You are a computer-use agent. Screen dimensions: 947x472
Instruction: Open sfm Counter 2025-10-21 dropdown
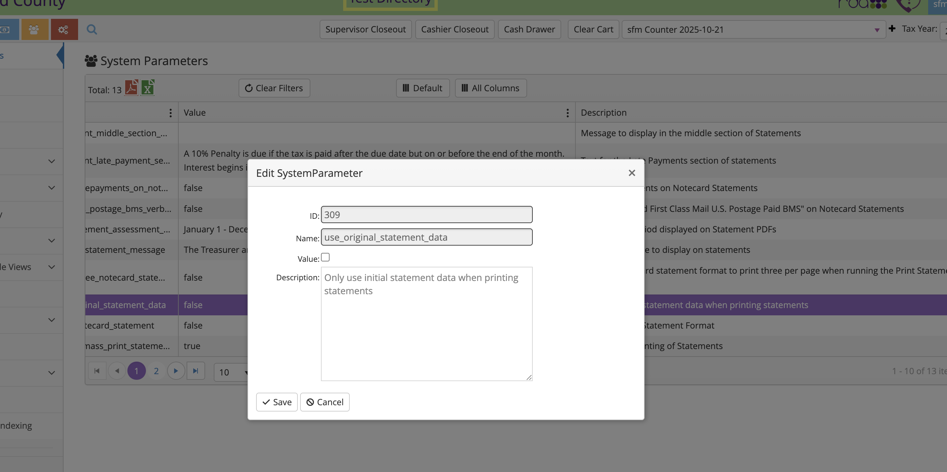coord(754,29)
